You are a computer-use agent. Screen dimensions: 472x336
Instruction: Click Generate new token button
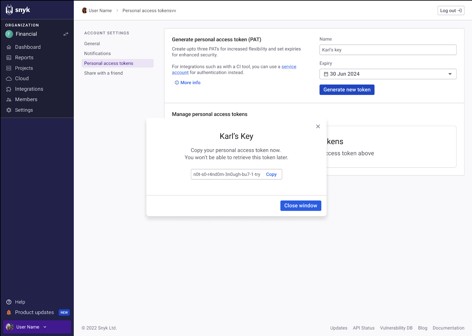[347, 90]
